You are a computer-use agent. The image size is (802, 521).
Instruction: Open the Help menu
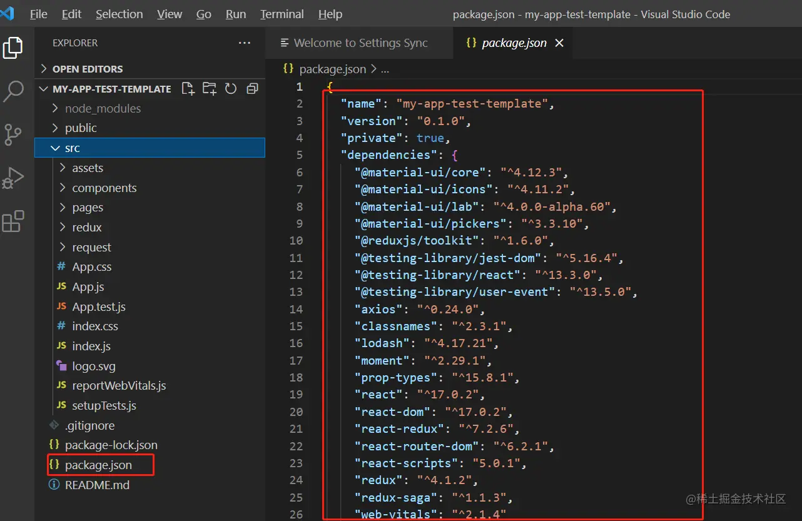[x=330, y=14]
